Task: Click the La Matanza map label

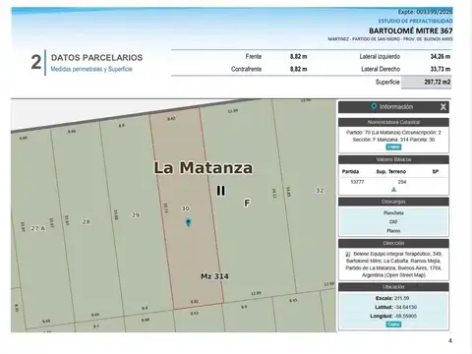Action: pyautogui.click(x=204, y=168)
